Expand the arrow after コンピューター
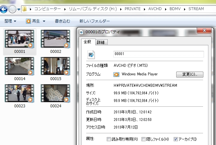The width and height of the screenshot is (216, 145). click(x=65, y=9)
